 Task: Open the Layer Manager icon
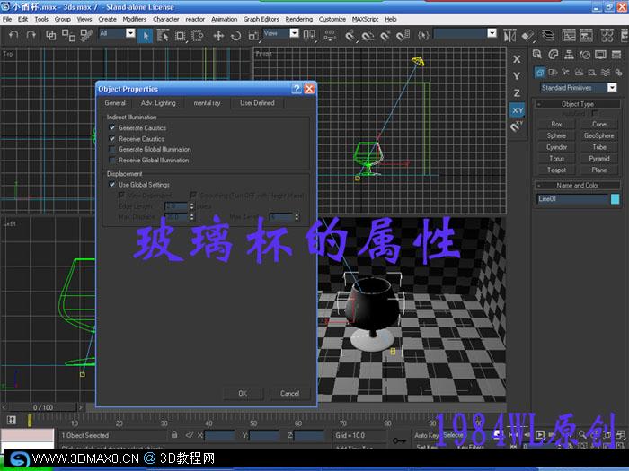click(x=548, y=36)
